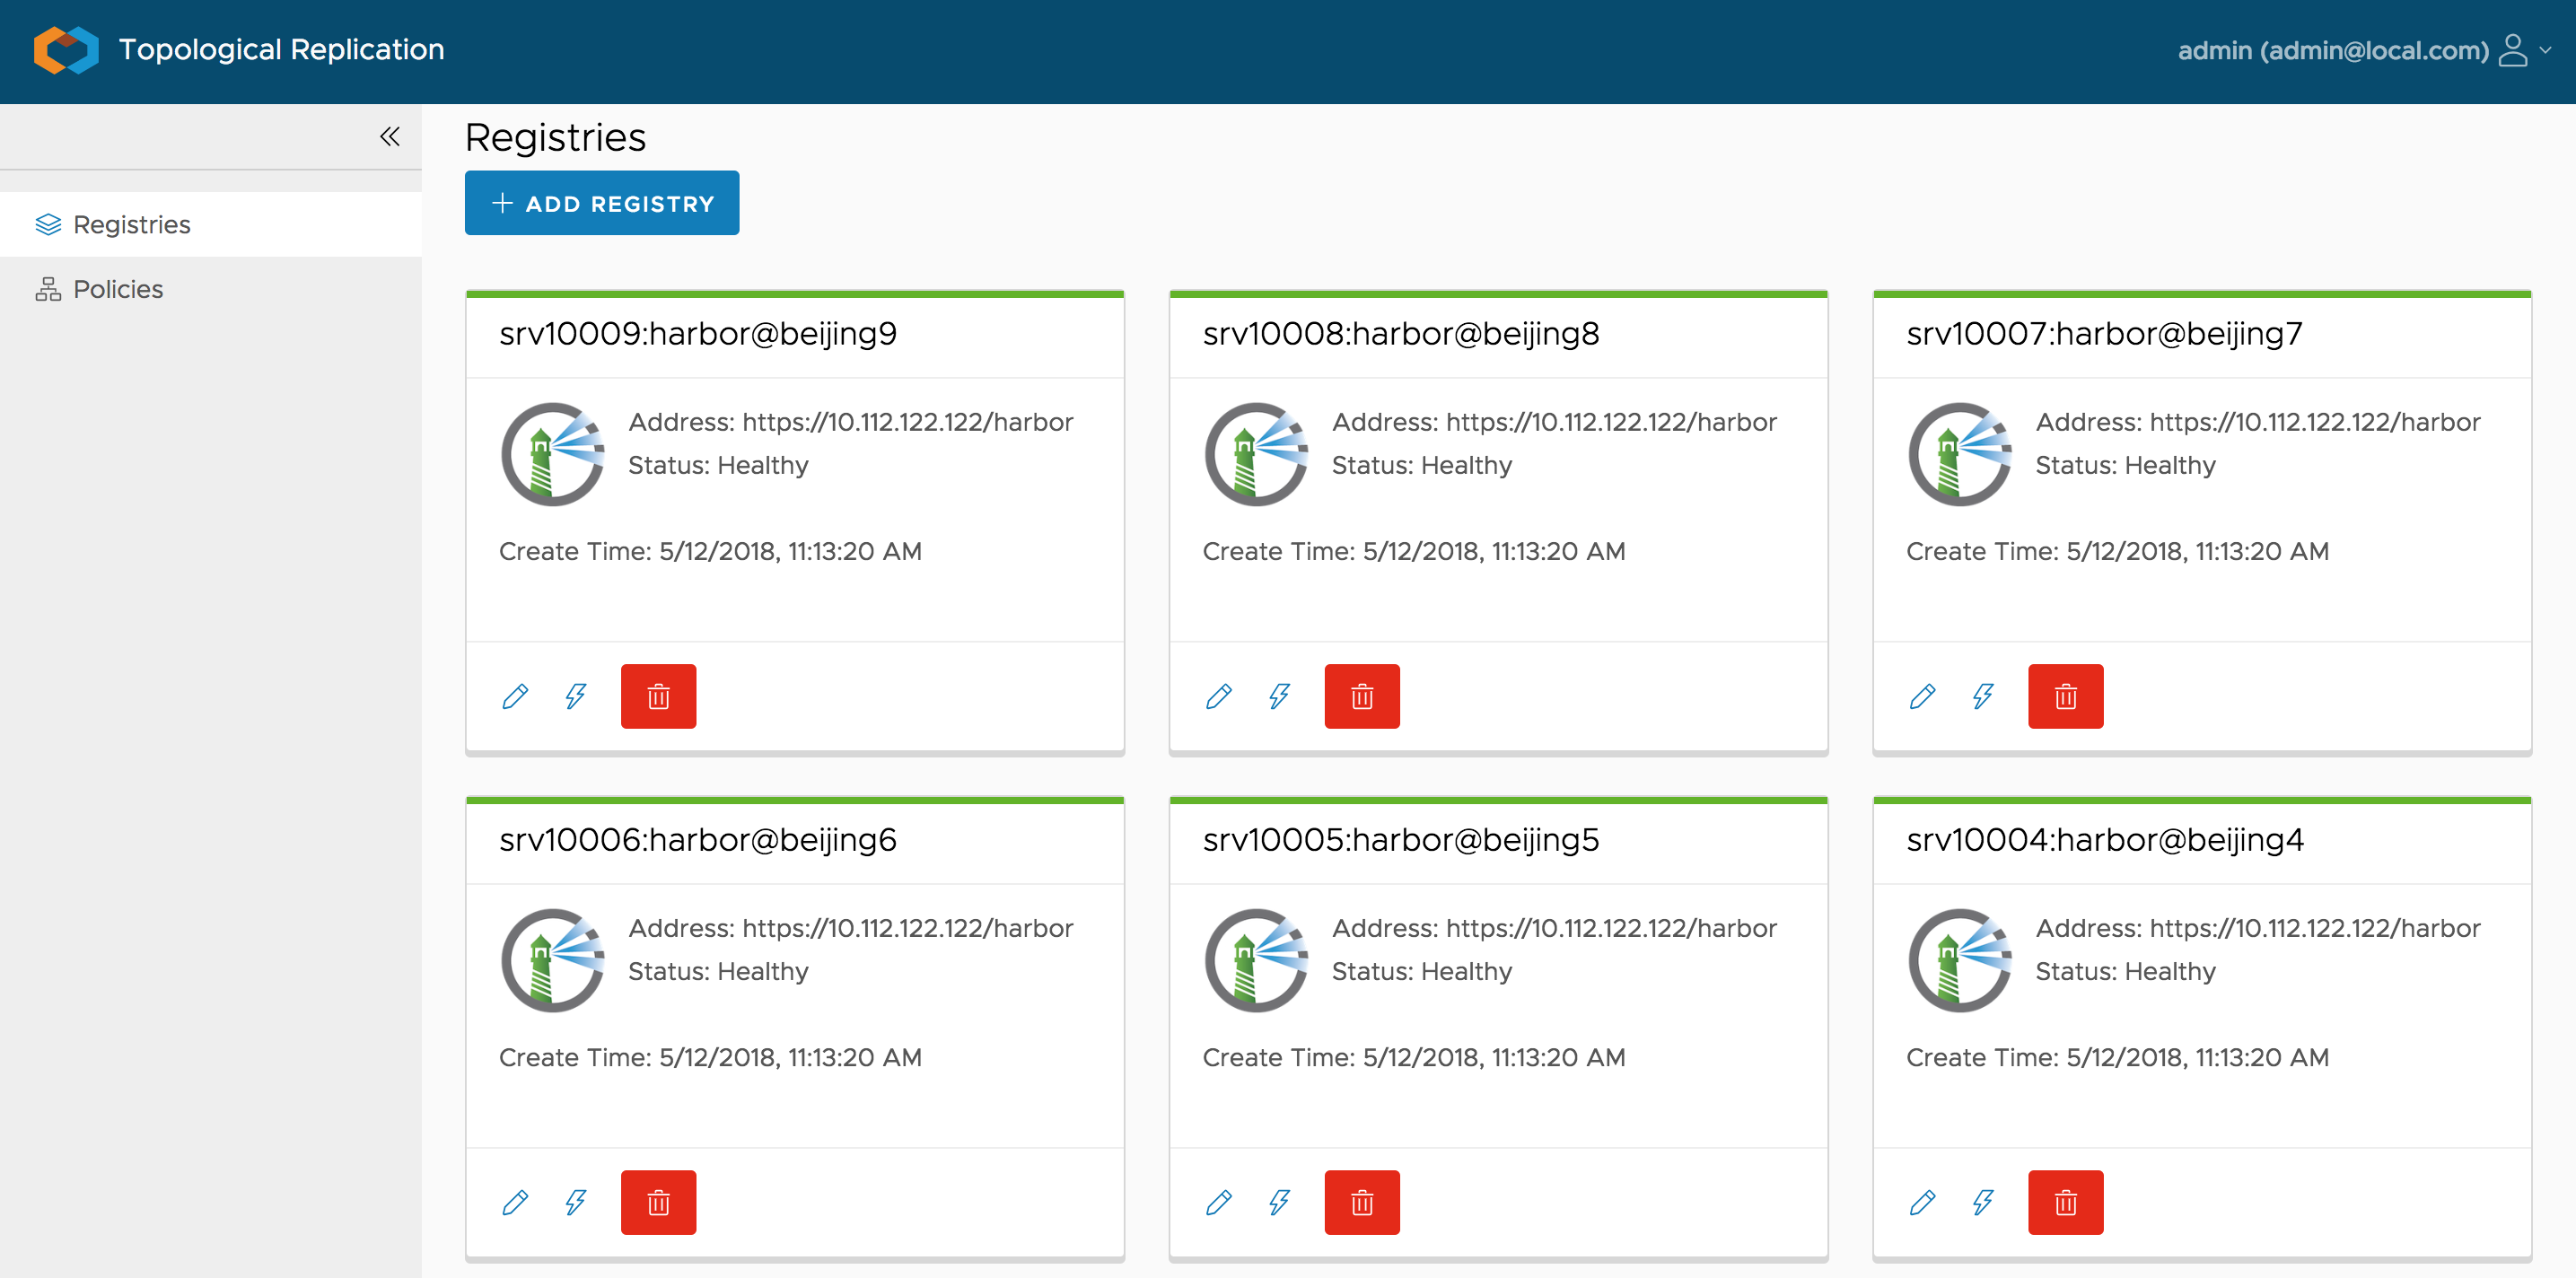This screenshot has height=1278, width=2576.
Task: Click the lightning icon on the srv10007:harbor@beijing7 card
Action: [x=1983, y=696]
